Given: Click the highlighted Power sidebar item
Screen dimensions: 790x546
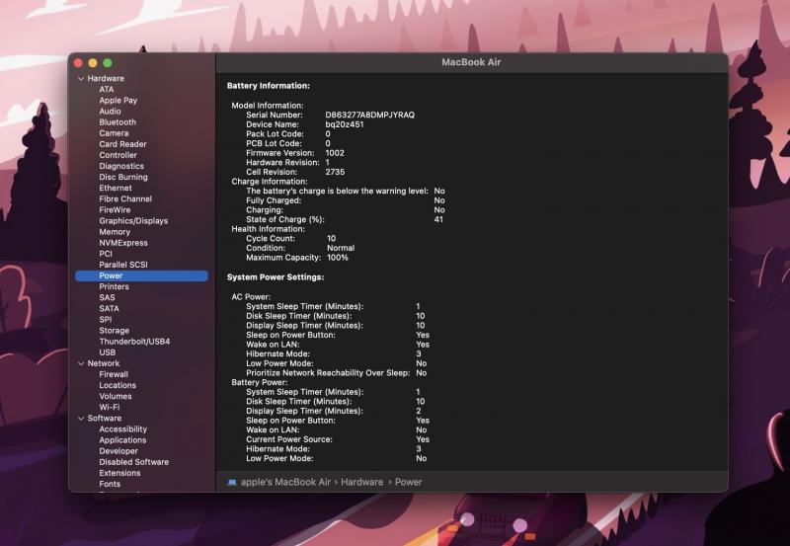Looking at the screenshot, I should pos(141,276).
